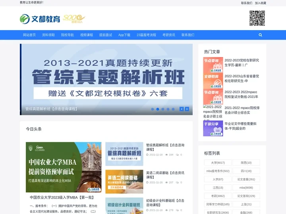Open headline 初级会计全科基础班【点击咨询课程】
Viewport: 286px width, 214px height.
click(x=165, y=203)
